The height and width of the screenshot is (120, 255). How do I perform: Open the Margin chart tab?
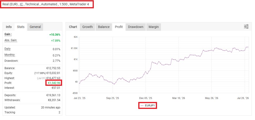click(x=154, y=27)
